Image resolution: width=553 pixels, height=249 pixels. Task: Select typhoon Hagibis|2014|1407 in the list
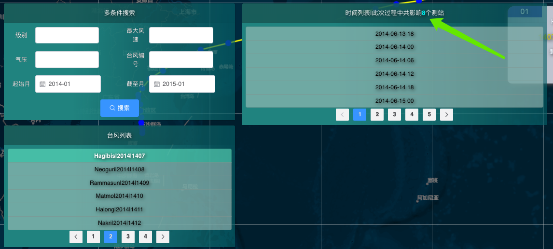point(120,155)
